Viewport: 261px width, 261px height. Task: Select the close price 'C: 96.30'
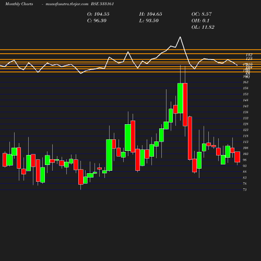(x=97, y=21)
